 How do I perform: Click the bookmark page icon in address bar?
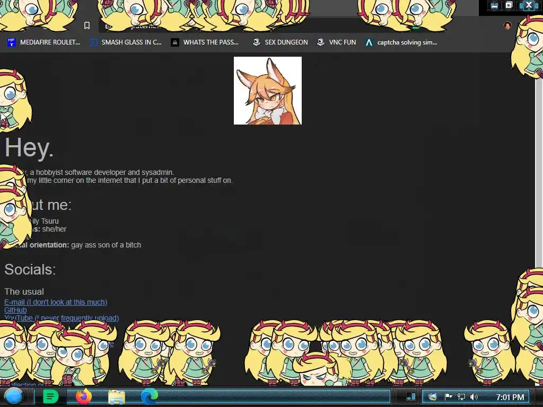(x=87, y=25)
